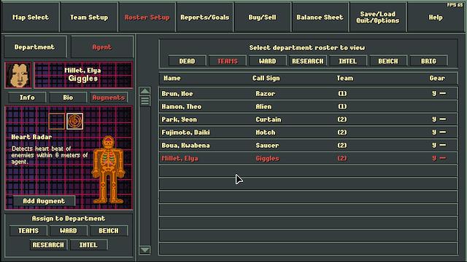Select the Heart Radar augment slot icon
This screenshot has height=262, width=467.
(x=74, y=122)
